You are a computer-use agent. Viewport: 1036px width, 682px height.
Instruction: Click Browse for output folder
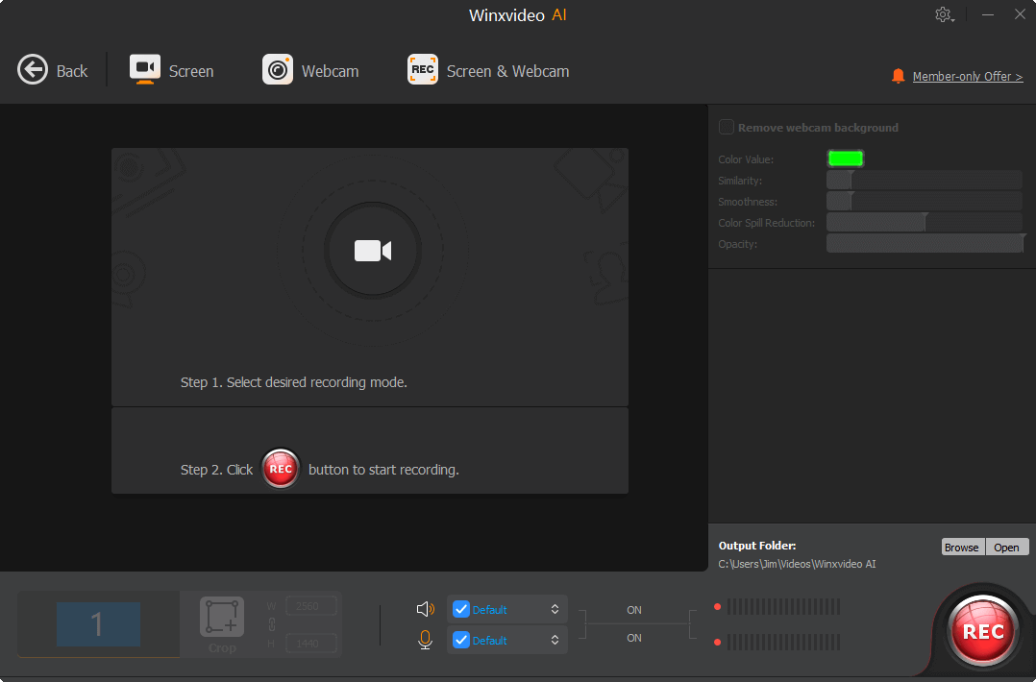click(x=962, y=548)
